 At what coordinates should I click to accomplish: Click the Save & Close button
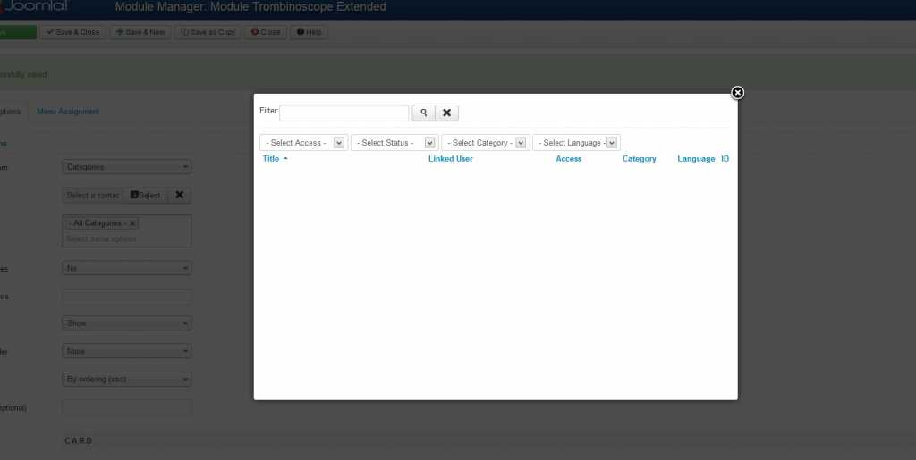point(72,32)
